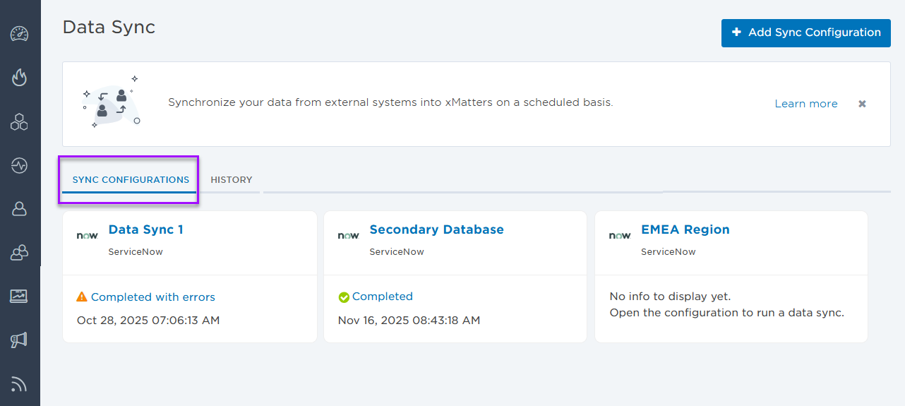Click the Add Sync Configuration button

(x=805, y=32)
